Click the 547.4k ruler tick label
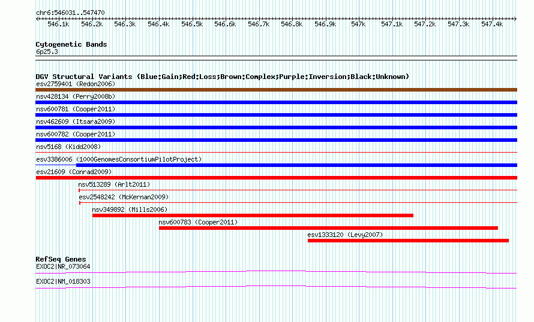Image resolution: width=534 pixels, height=322 pixels. tap(492, 24)
